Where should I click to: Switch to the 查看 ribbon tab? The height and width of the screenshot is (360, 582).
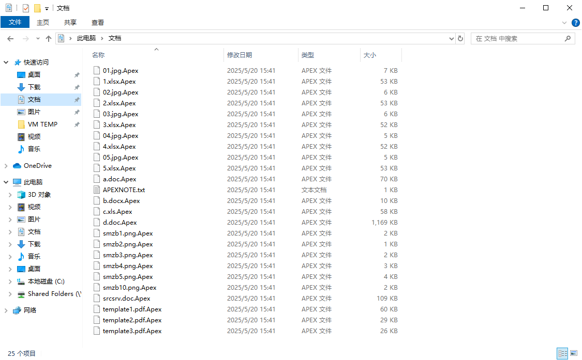coord(98,22)
